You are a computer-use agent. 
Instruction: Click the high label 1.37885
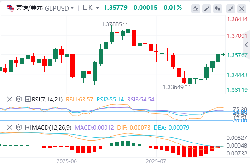[111, 24]
